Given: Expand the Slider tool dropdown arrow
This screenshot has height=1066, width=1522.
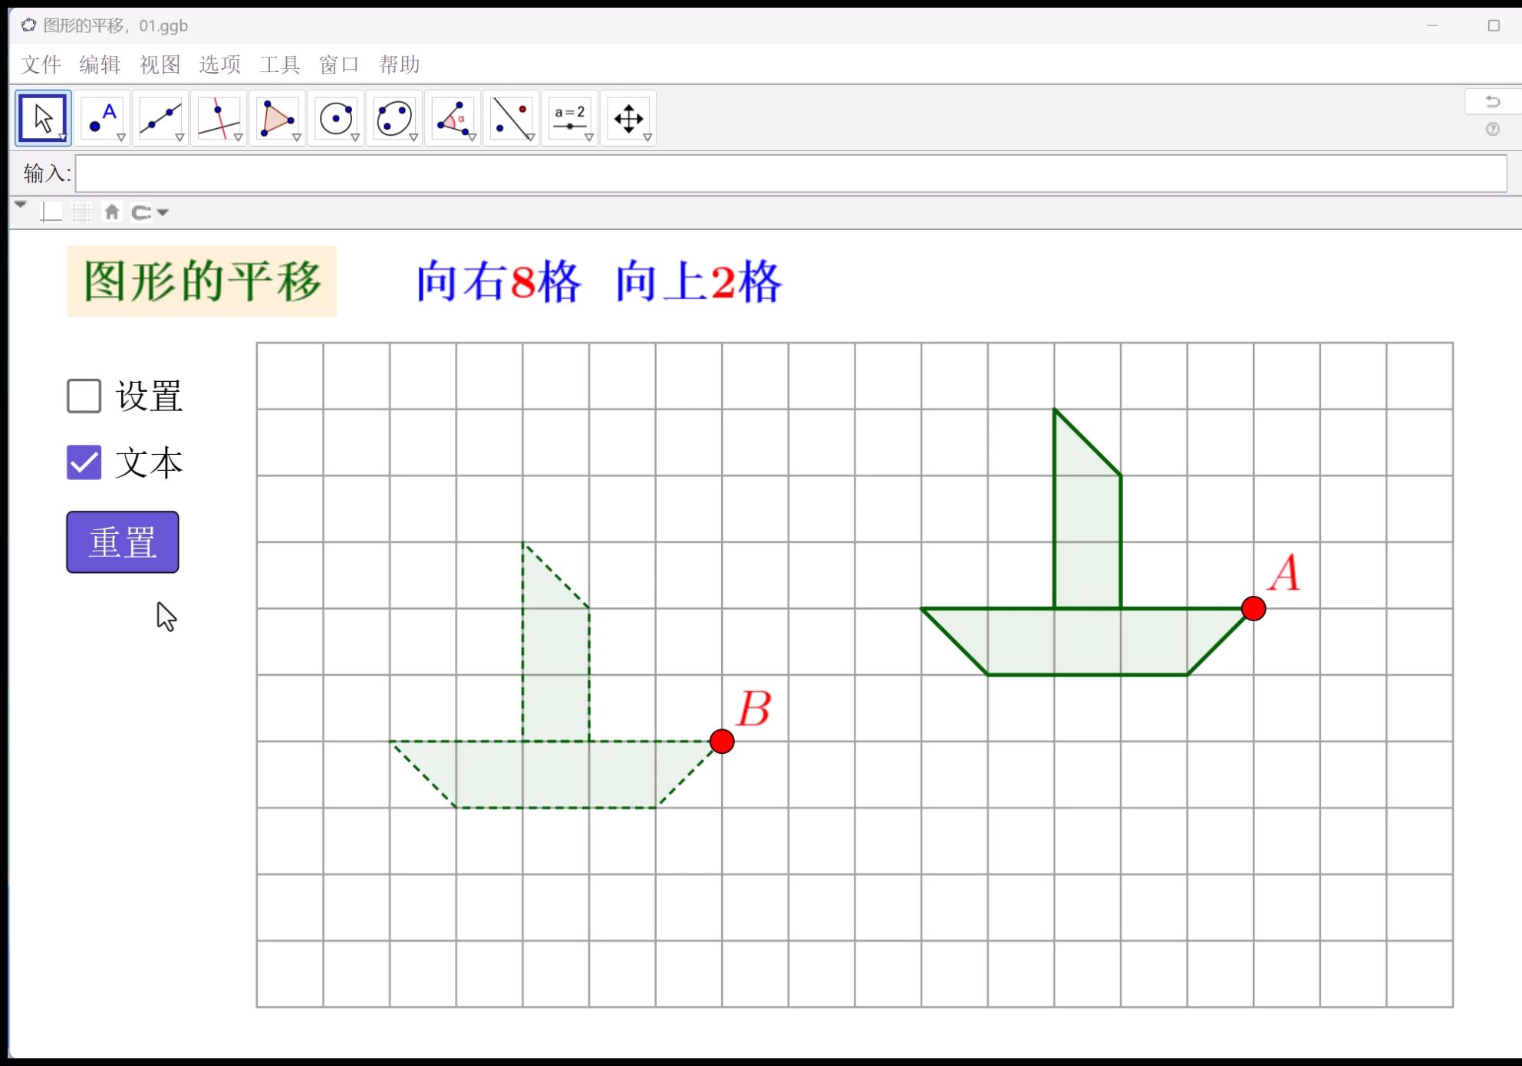Looking at the screenshot, I should (589, 137).
